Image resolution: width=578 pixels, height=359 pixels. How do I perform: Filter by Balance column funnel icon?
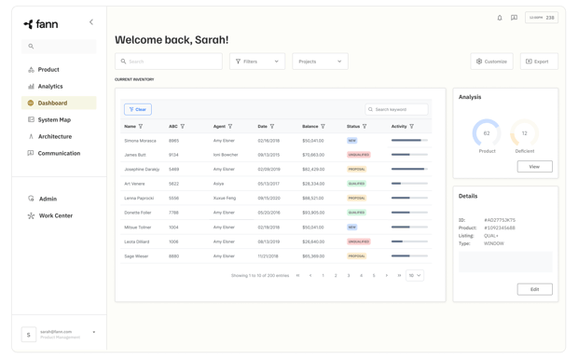(x=323, y=127)
